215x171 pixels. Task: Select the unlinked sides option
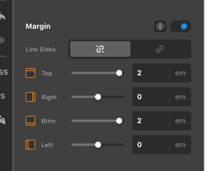click(100, 49)
